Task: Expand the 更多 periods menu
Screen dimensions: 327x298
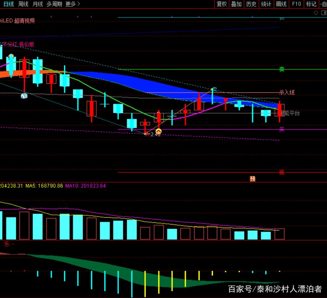Action: tap(72, 4)
